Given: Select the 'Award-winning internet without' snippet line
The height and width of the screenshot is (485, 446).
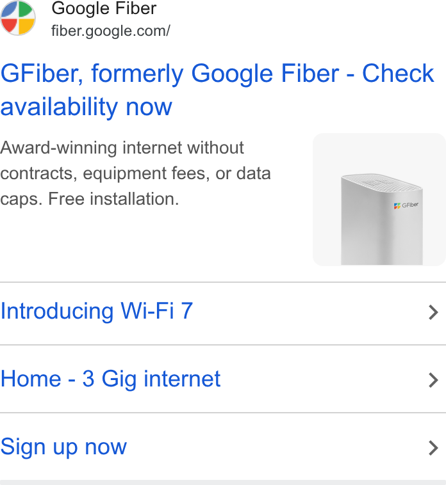Looking at the screenshot, I should tap(122, 148).
